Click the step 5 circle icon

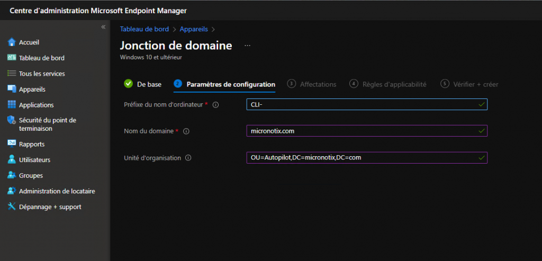(x=445, y=84)
